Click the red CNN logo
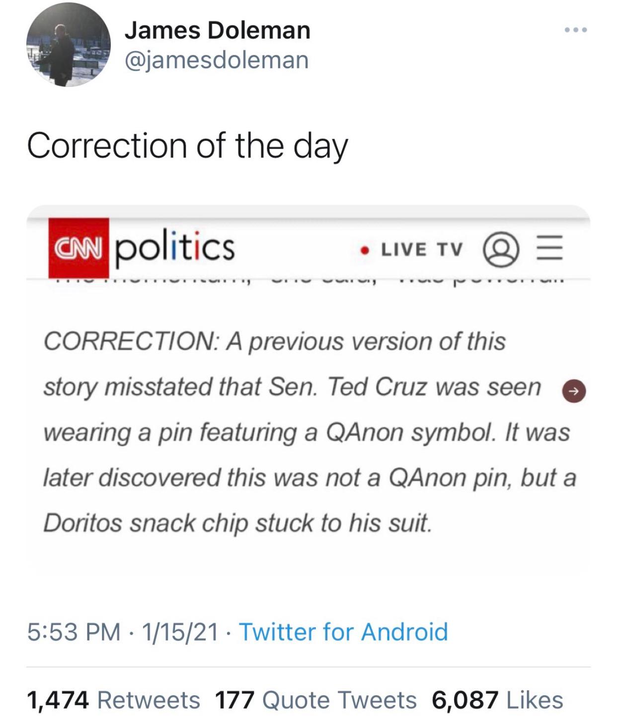This screenshot has height=728, width=617. pyautogui.click(x=78, y=247)
